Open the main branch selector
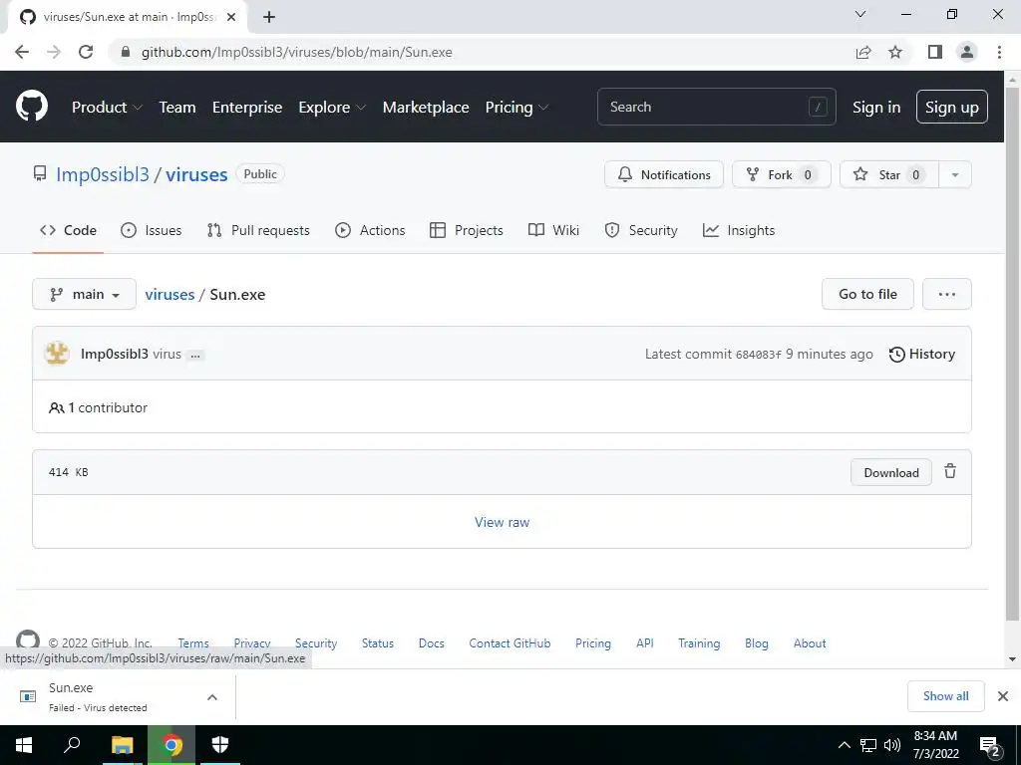 (x=84, y=294)
